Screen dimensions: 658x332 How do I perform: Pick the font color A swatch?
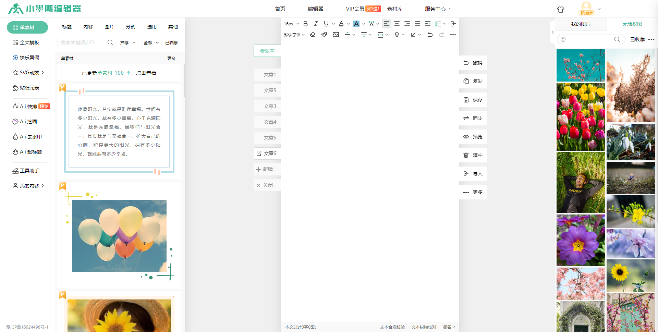click(341, 24)
